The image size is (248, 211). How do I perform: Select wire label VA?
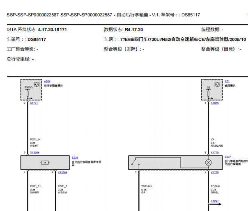point(213,140)
